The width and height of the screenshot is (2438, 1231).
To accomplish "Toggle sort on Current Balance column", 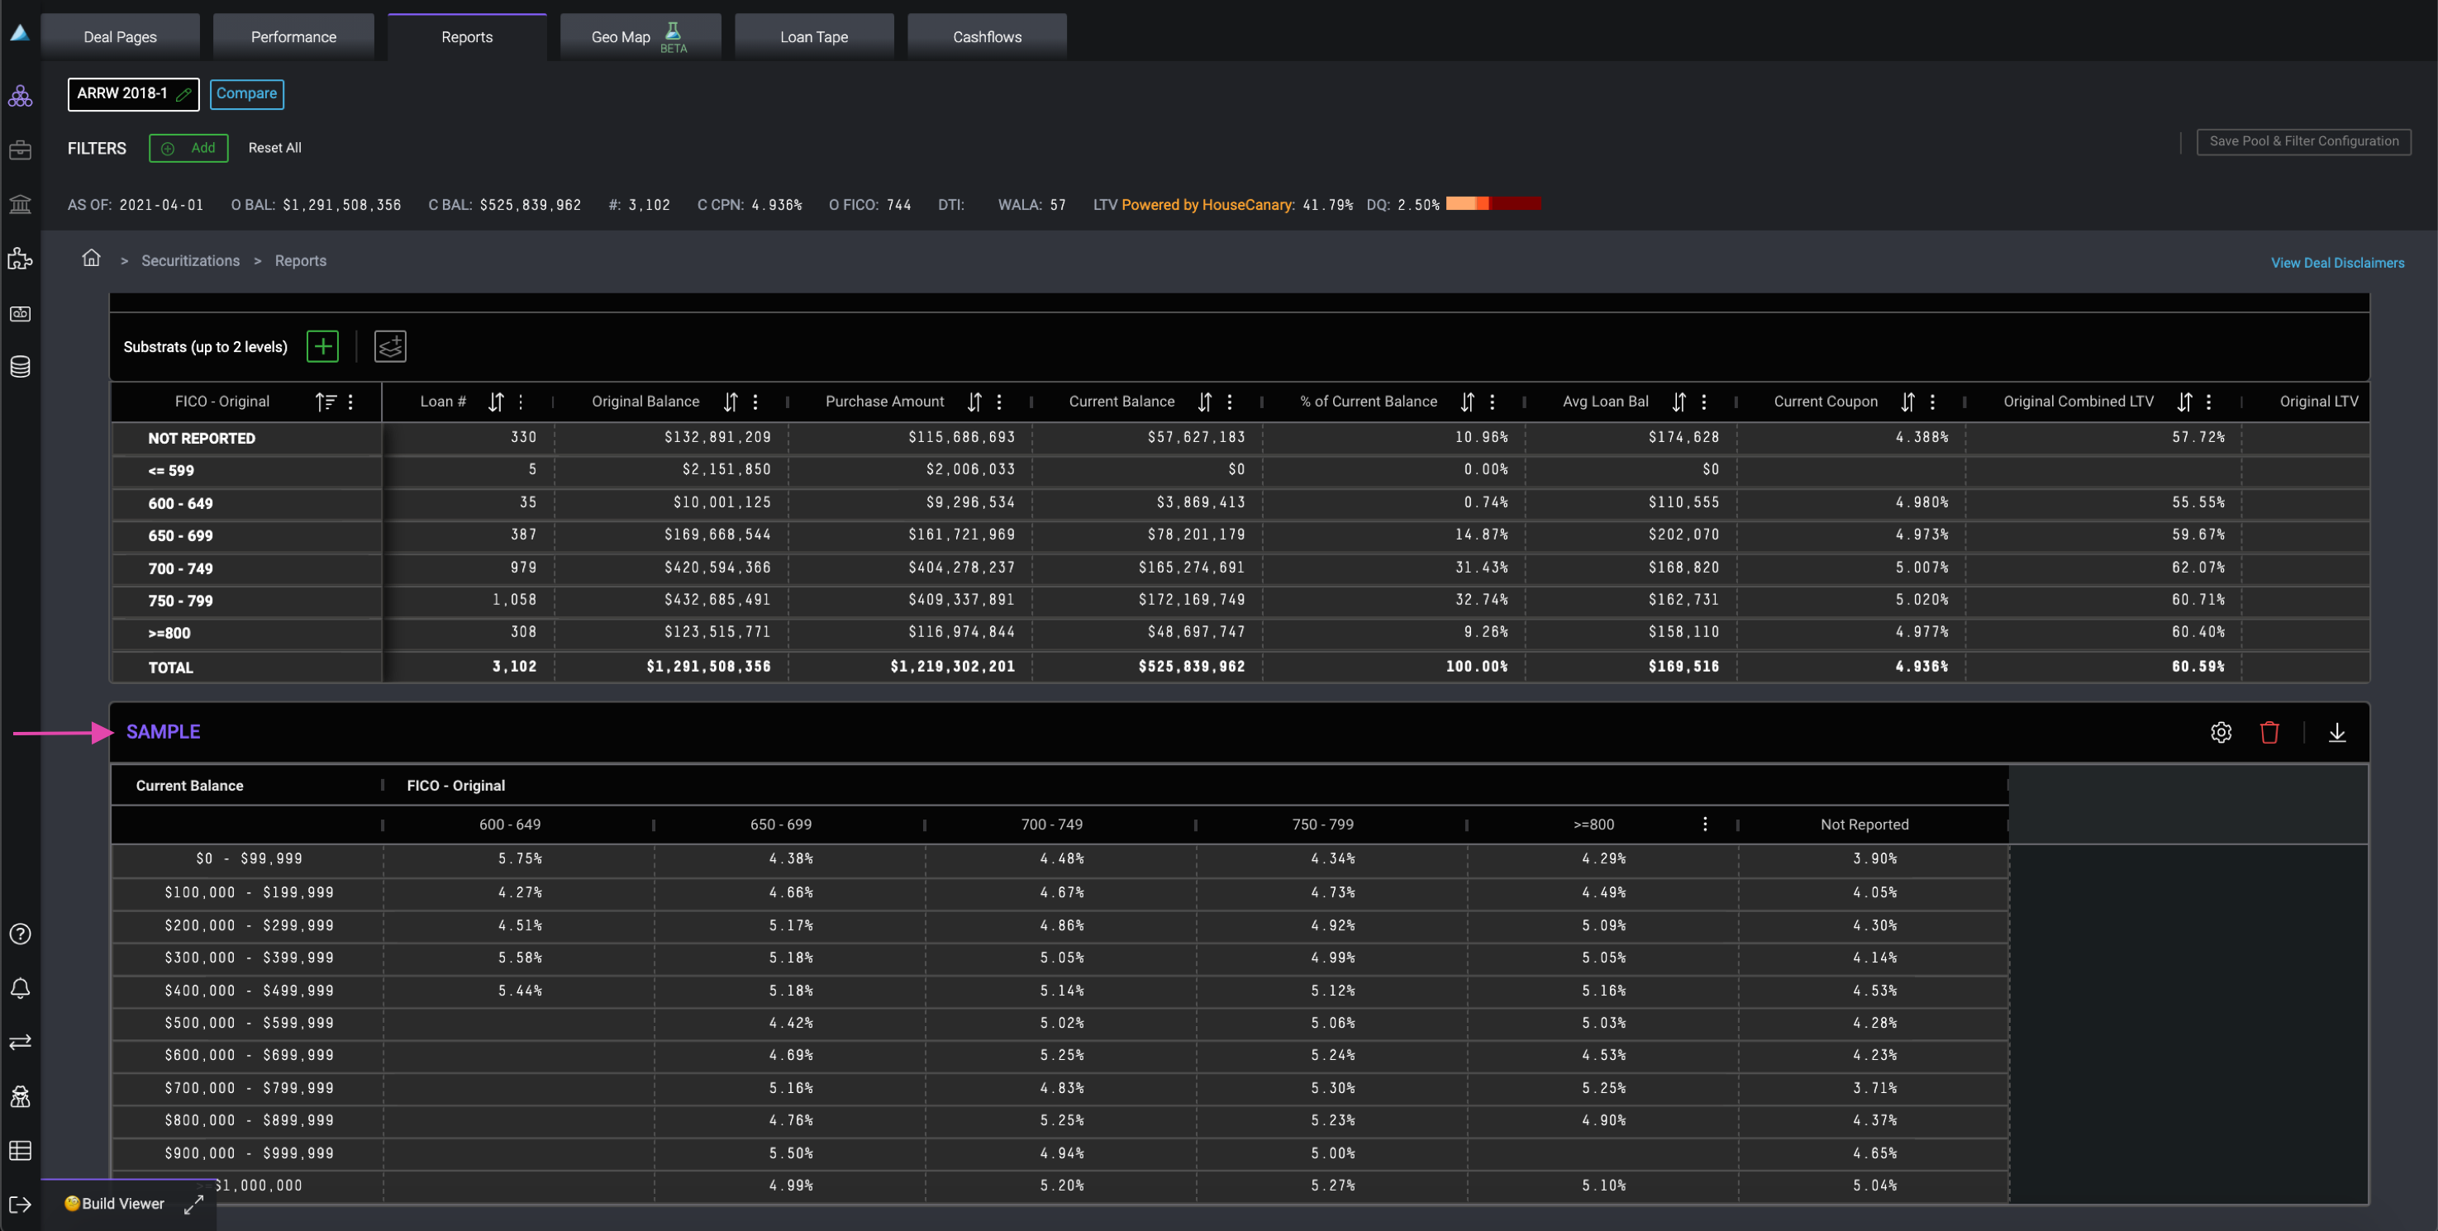I will click(1204, 402).
